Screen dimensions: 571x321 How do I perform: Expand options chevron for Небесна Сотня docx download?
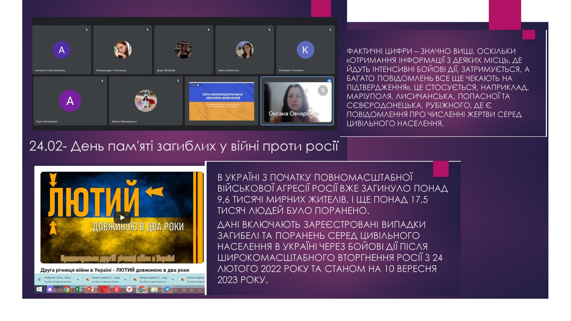pyautogui.click(x=78, y=280)
